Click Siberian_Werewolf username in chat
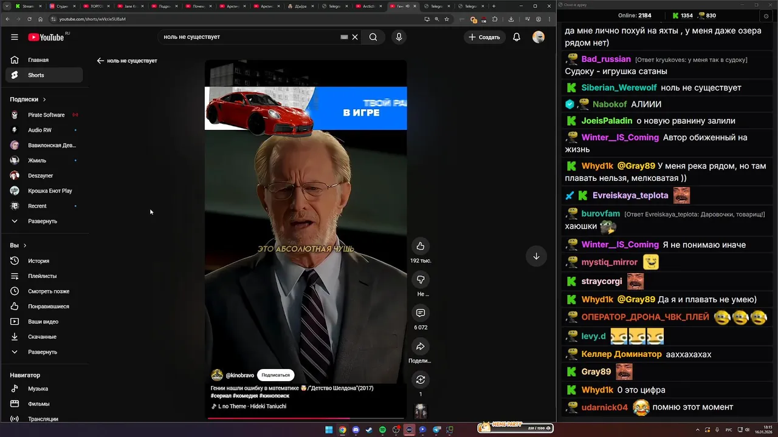Screen dimensions: 778x437 (x=619, y=88)
